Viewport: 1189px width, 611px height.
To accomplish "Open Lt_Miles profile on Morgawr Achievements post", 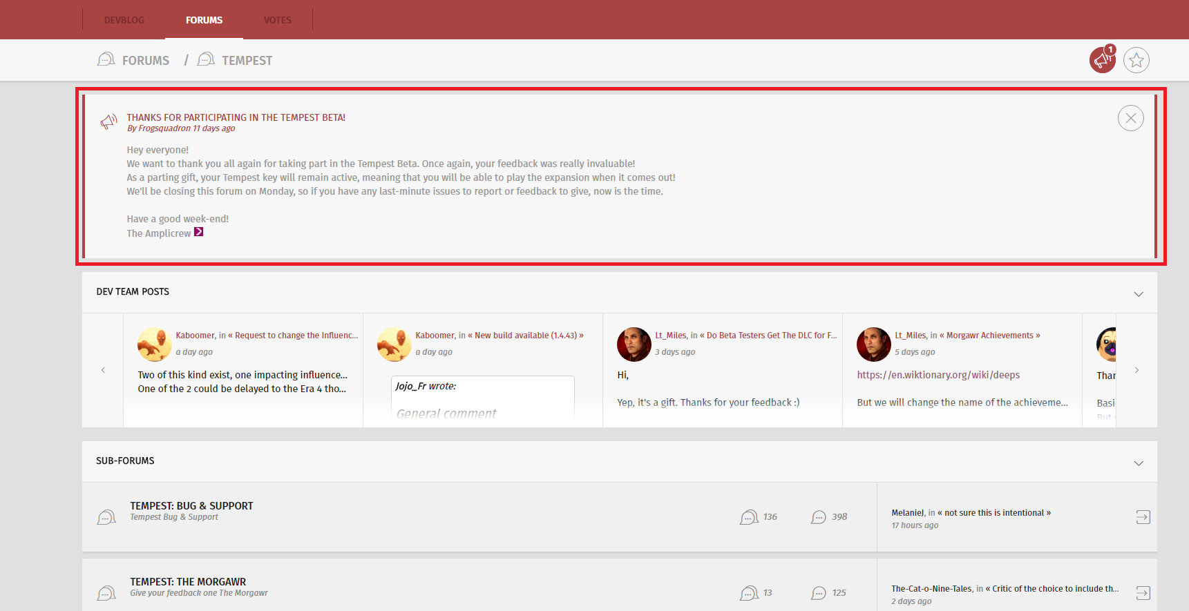I will click(x=911, y=336).
